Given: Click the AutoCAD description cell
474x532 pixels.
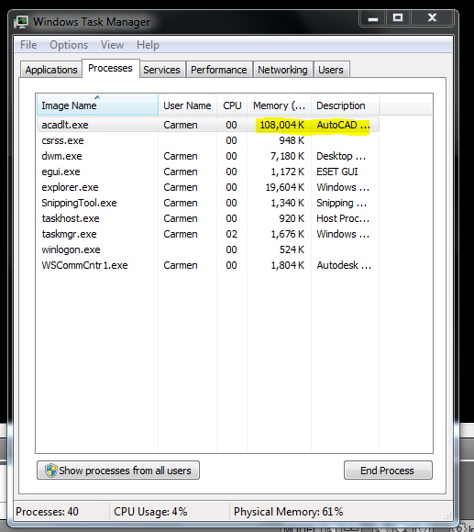Looking at the screenshot, I should pyautogui.click(x=343, y=125).
